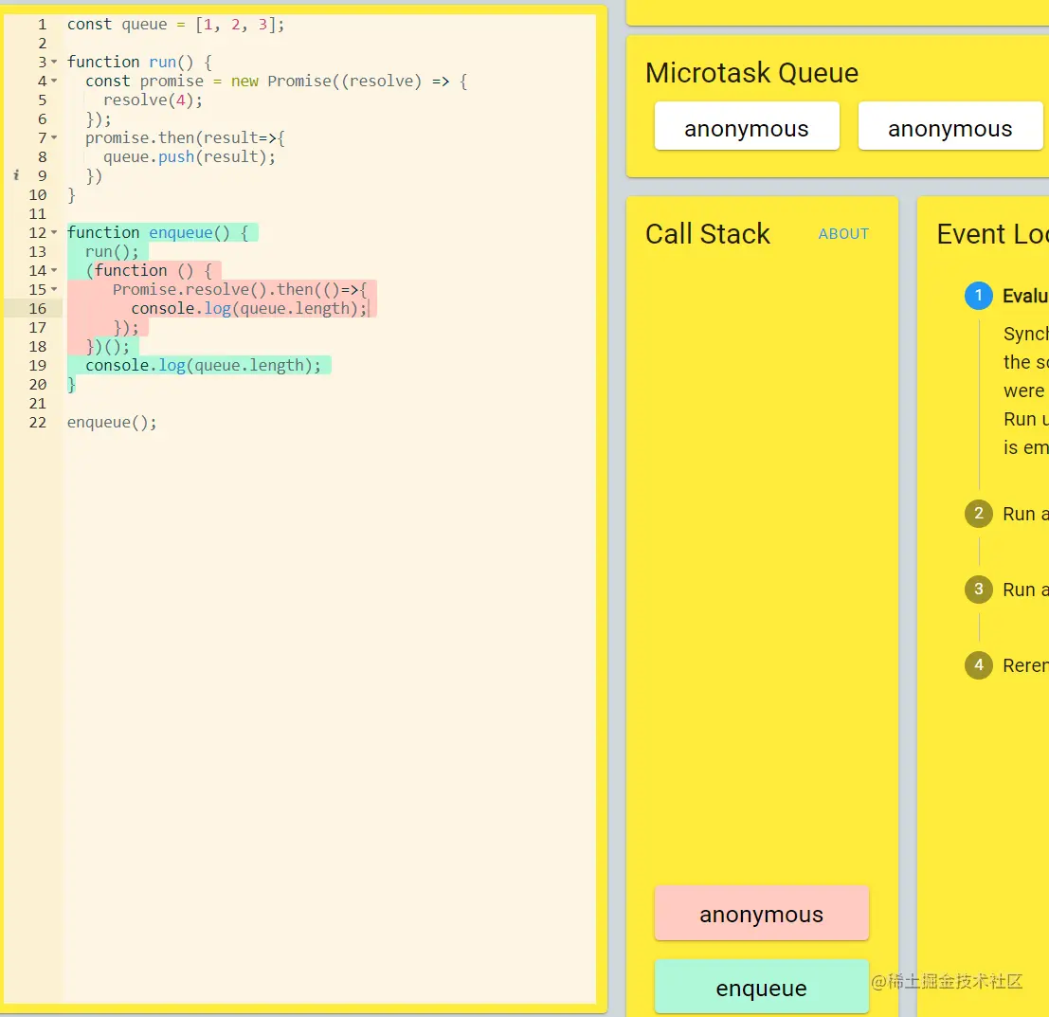Viewport: 1049px width, 1017px height.
Task: Click the 'enqueue();' call on line 22
Action: point(112,423)
